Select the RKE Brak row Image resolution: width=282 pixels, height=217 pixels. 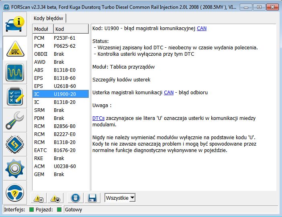pyautogui.click(x=61, y=158)
